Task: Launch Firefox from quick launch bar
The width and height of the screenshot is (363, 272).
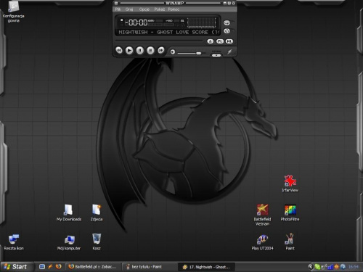Action: tap(59, 267)
